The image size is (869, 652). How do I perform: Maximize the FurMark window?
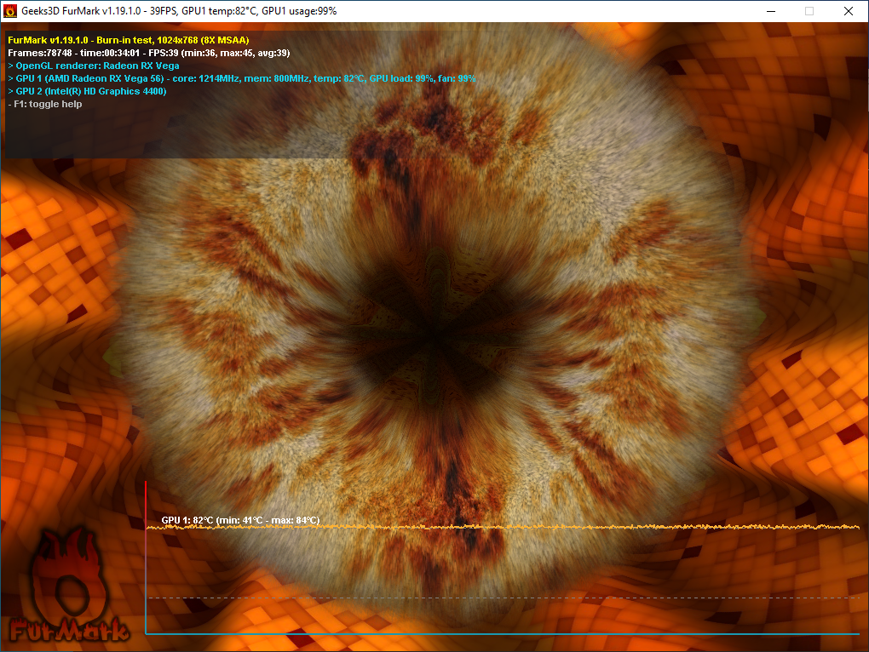click(x=809, y=11)
